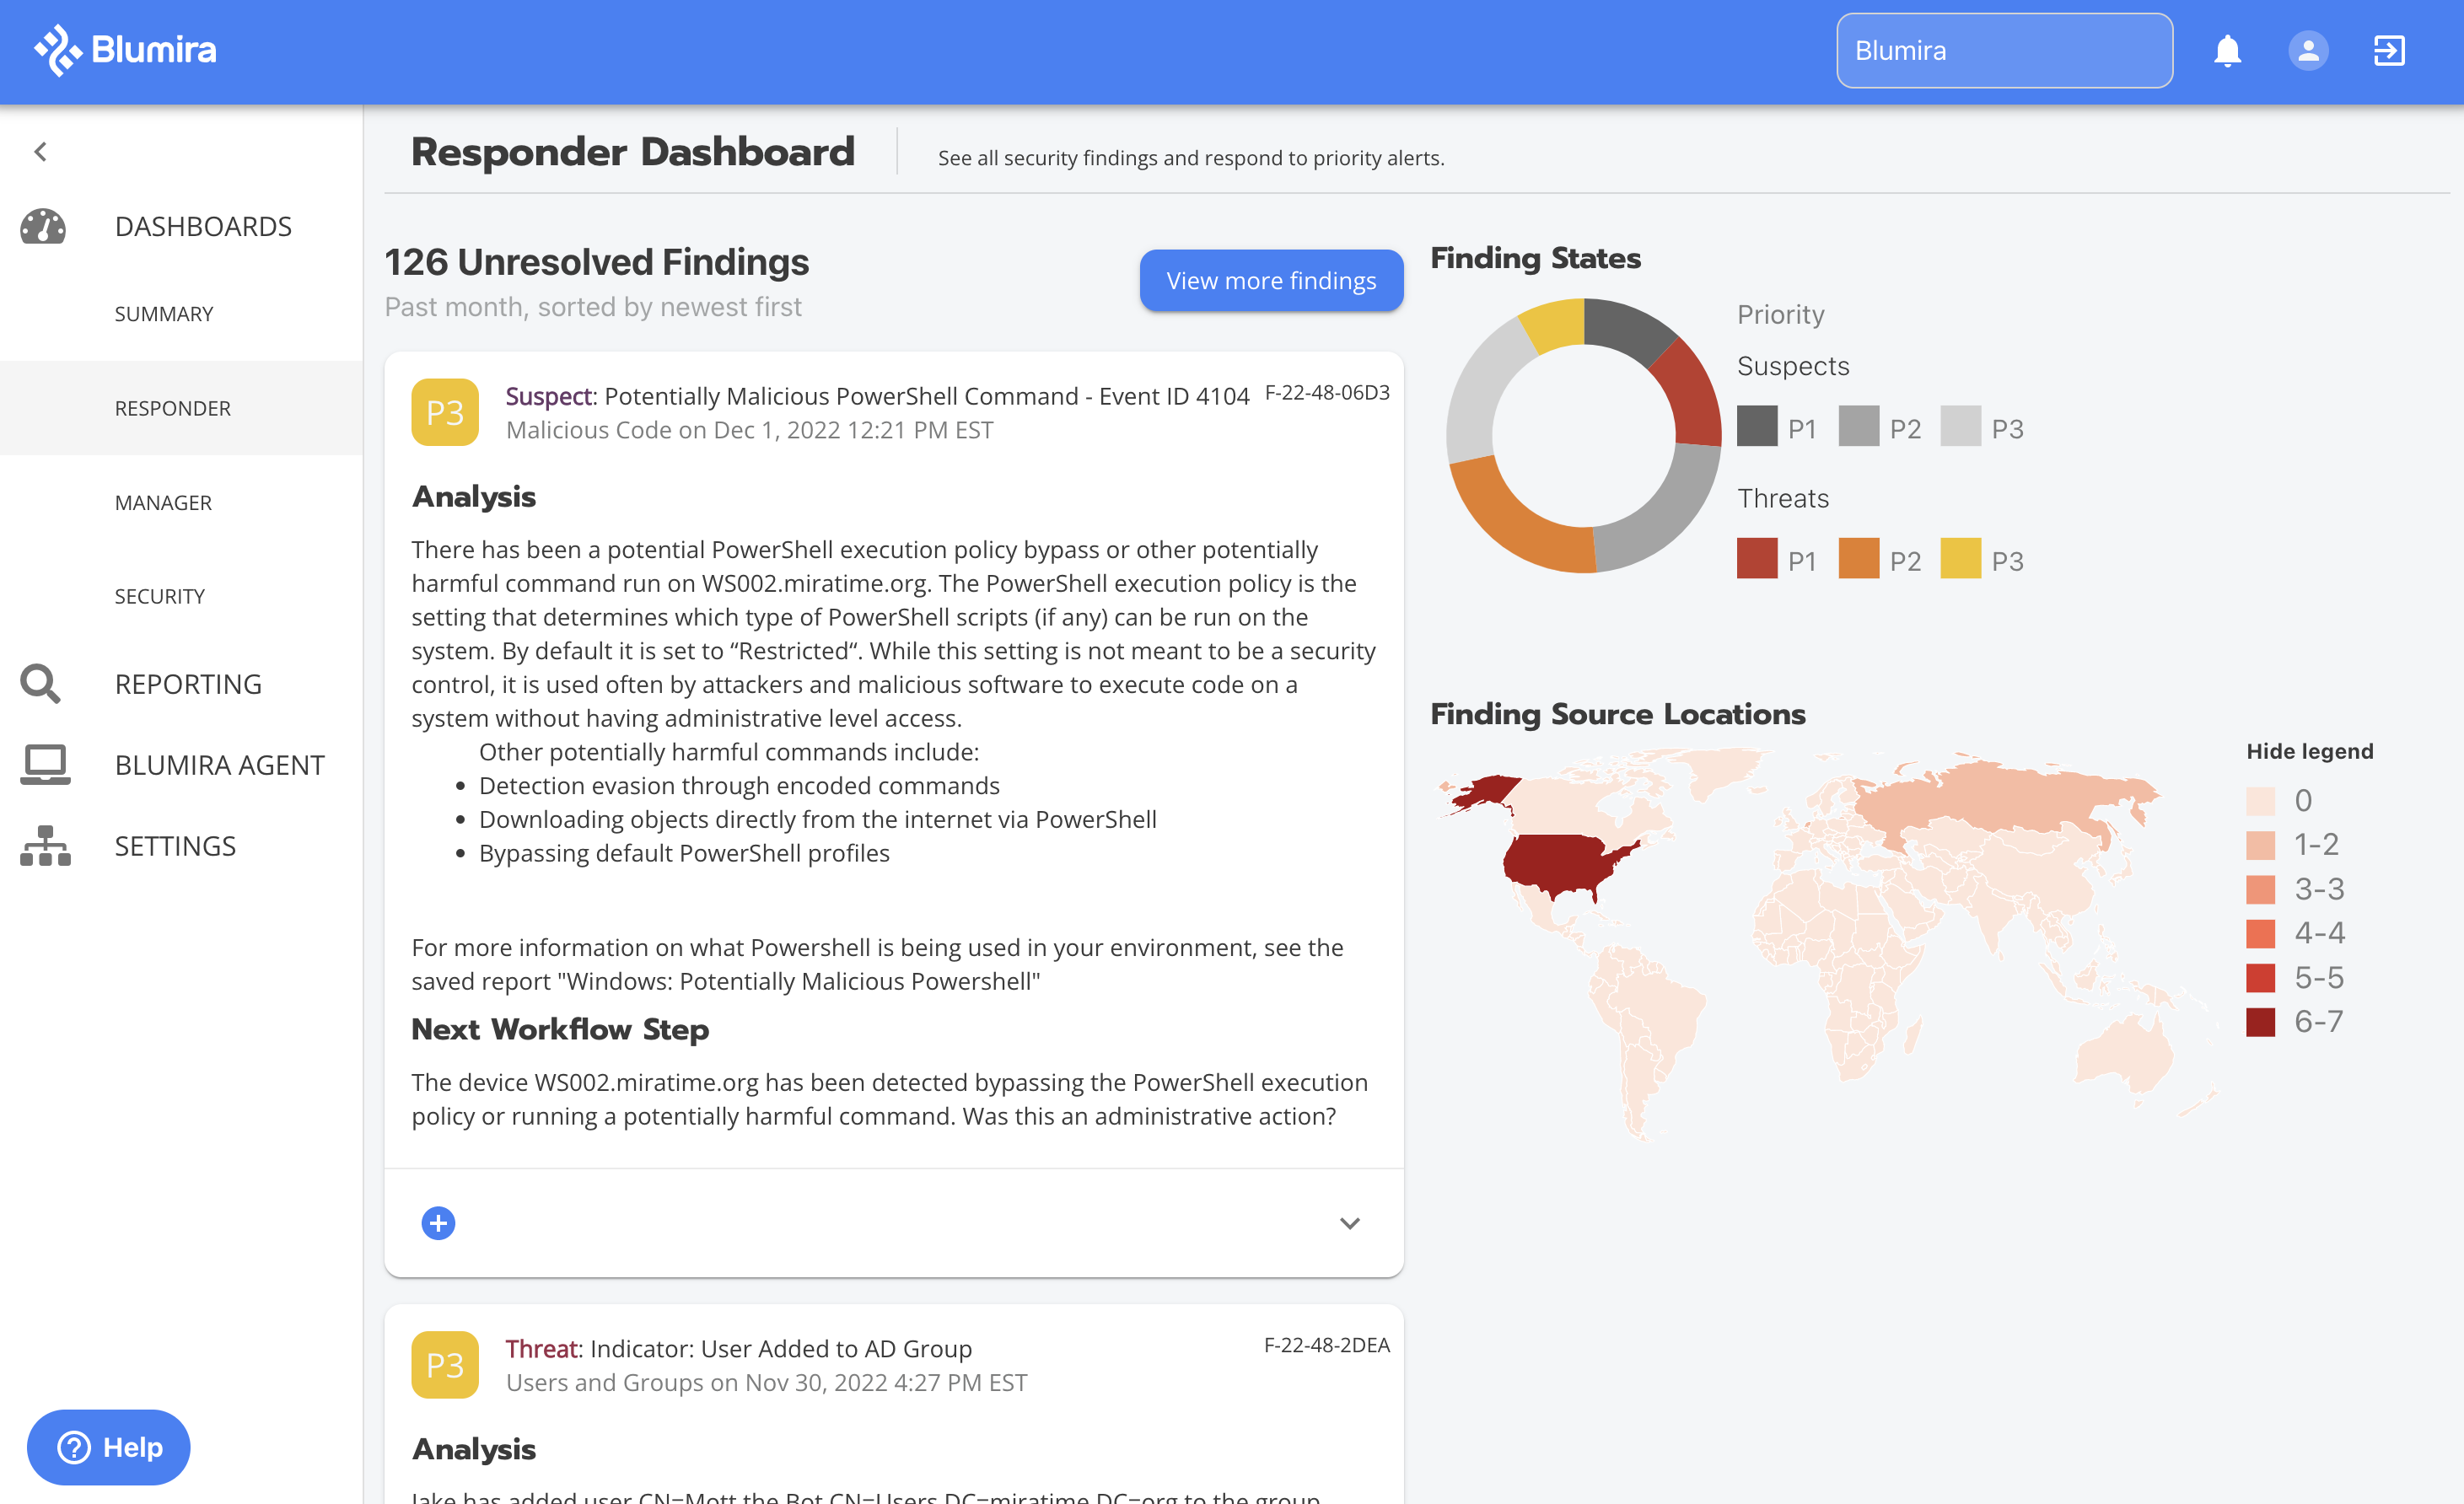Toggle Suspects P1 legend in Finding States
This screenshot has height=1504, width=2464.
[x=1757, y=427]
